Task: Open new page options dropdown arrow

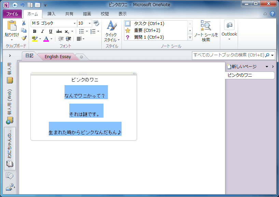Action: 267,67
